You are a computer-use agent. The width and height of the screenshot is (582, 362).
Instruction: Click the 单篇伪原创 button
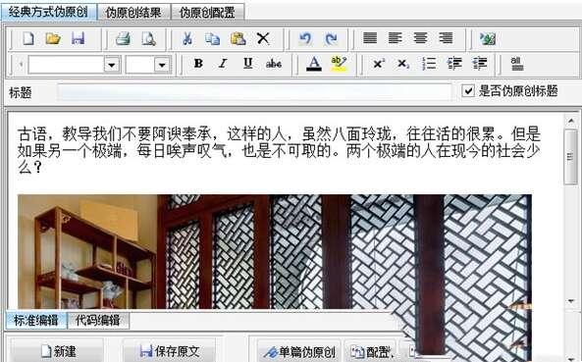299,351
